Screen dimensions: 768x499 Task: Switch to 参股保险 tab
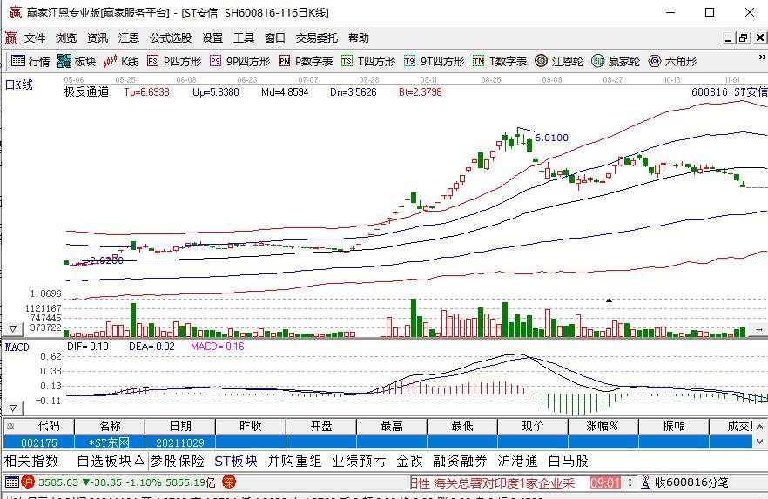click(178, 461)
